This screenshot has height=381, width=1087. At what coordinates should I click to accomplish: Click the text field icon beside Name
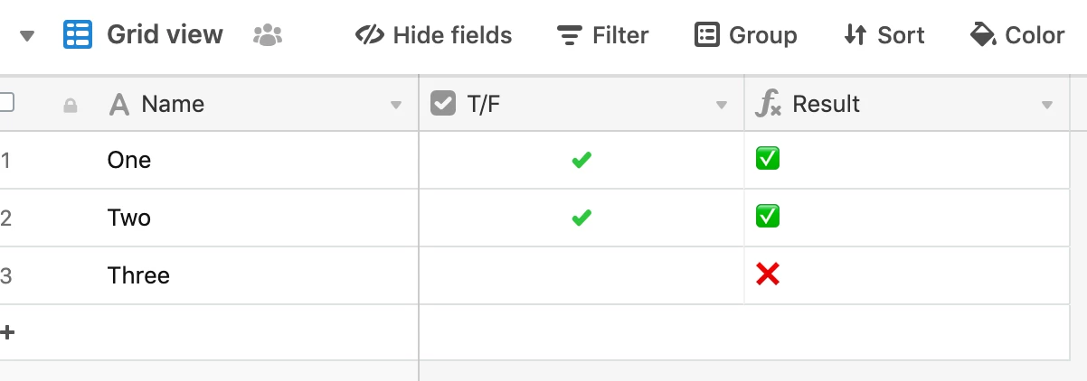tap(119, 105)
